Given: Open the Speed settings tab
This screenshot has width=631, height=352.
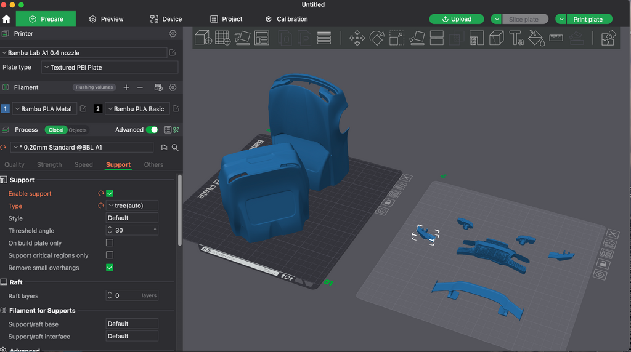Looking at the screenshot, I should [84, 165].
